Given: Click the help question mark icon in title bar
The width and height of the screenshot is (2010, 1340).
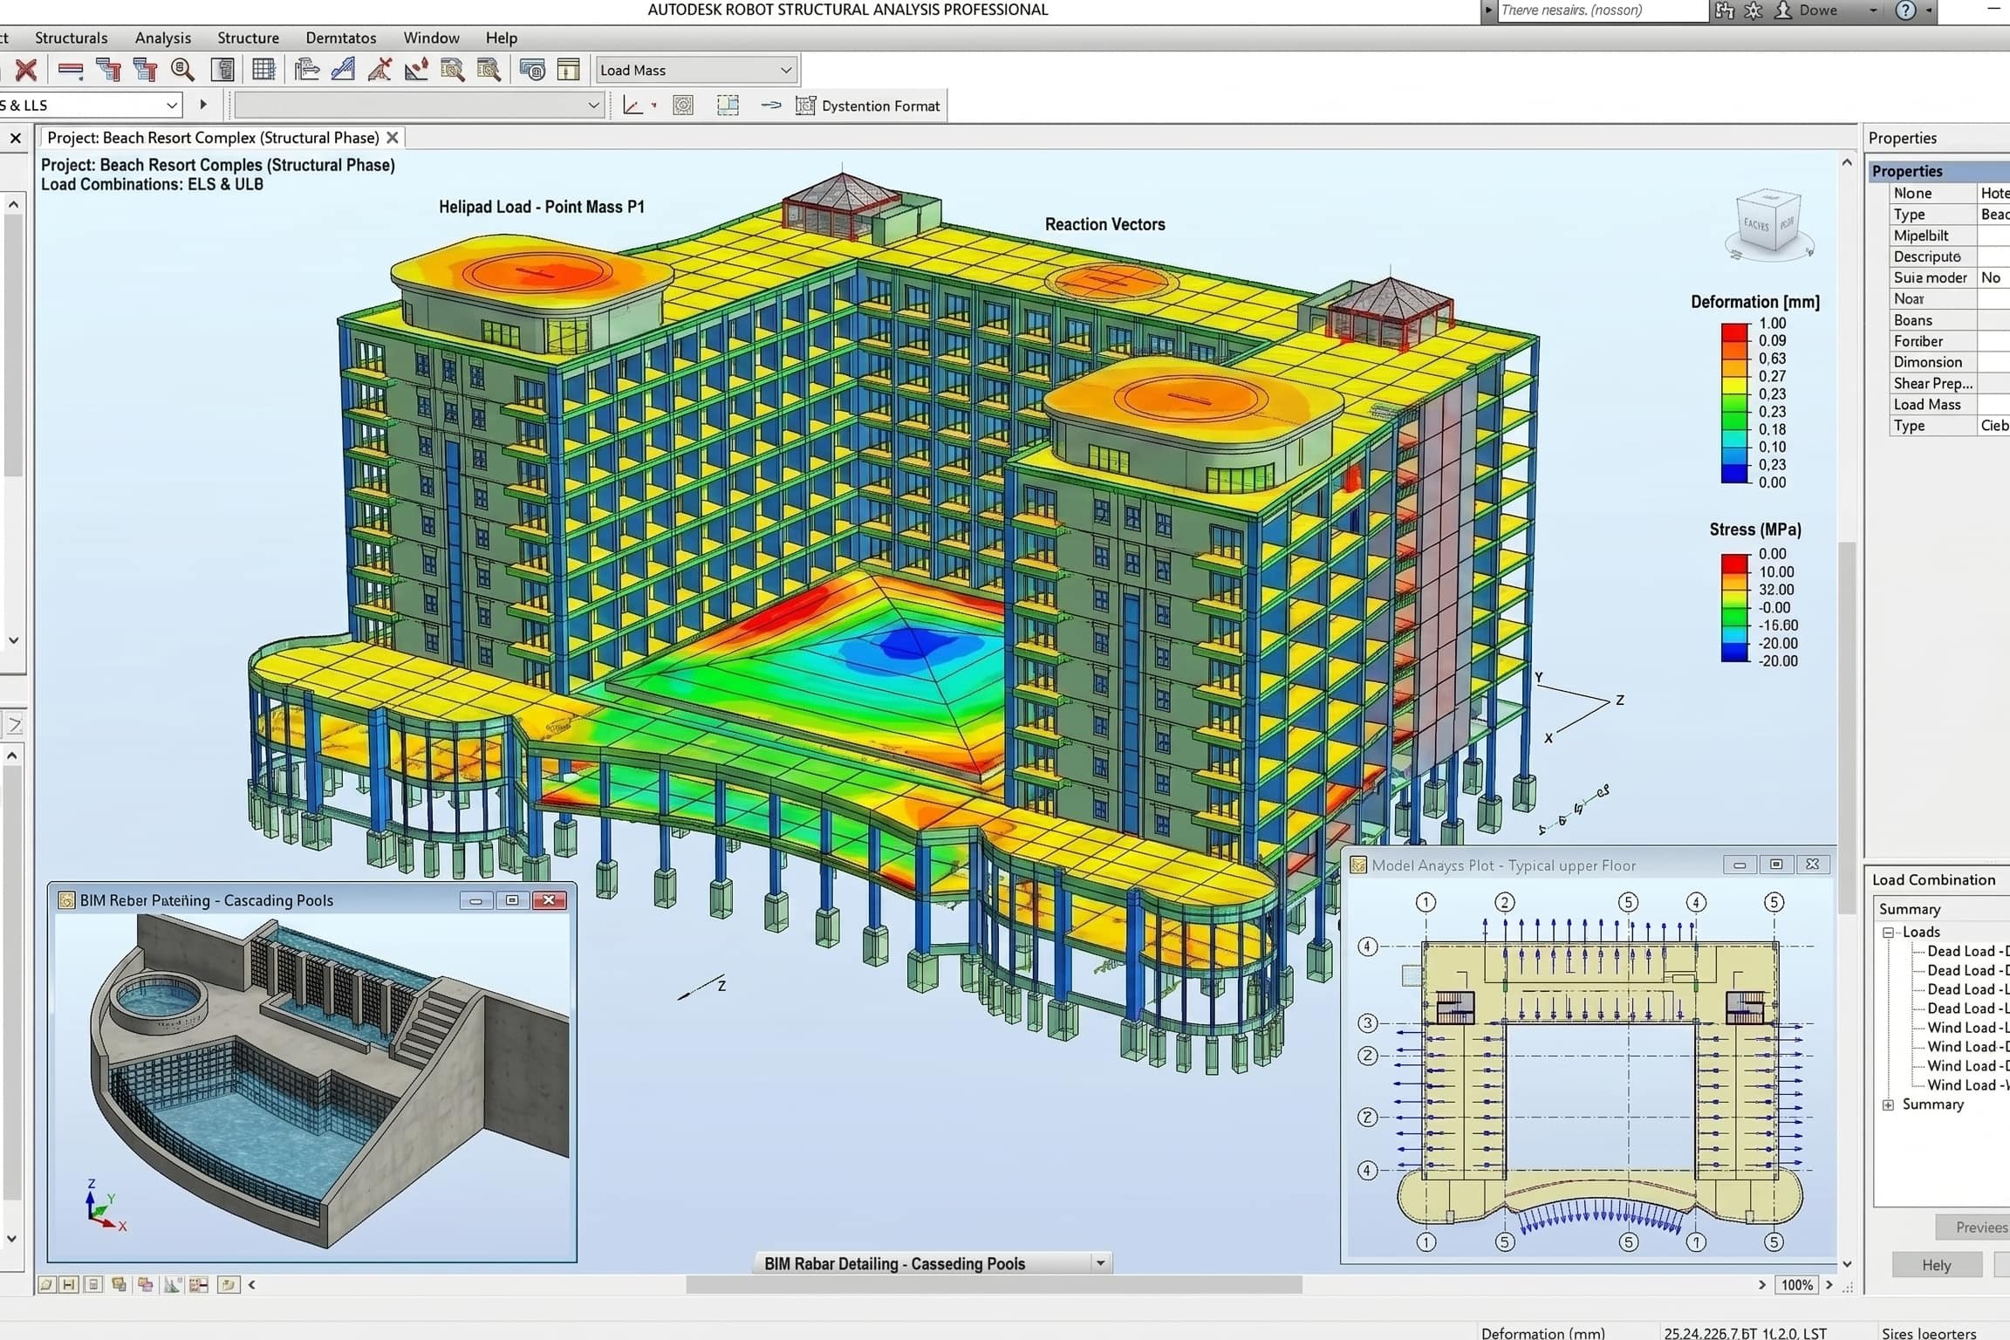Looking at the screenshot, I should tap(1905, 10).
